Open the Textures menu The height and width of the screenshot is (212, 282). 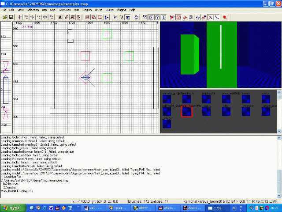64,10
